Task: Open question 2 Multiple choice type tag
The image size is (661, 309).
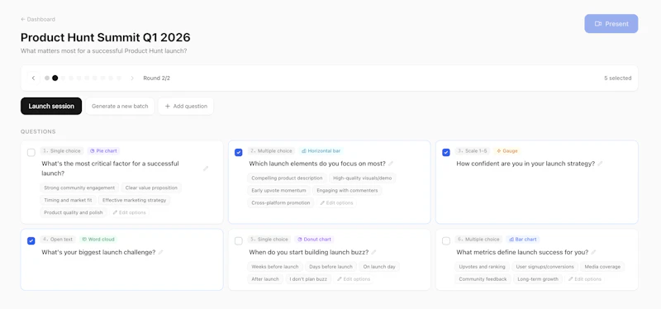Action: point(272,151)
